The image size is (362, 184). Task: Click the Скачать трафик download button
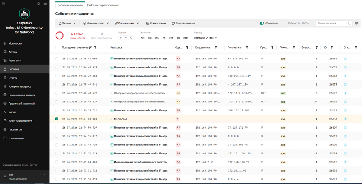pyautogui.click(x=156, y=23)
